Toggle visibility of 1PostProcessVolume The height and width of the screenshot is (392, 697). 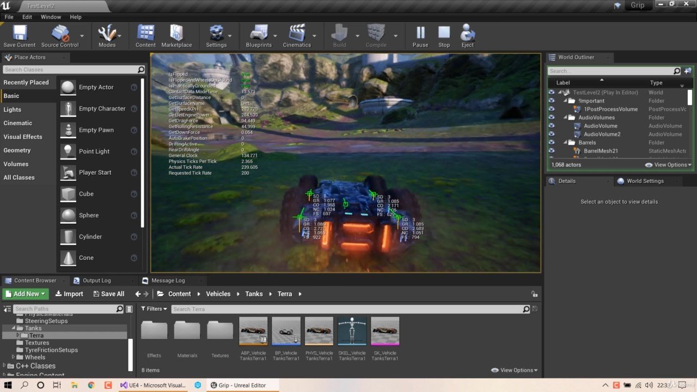[551, 109]
